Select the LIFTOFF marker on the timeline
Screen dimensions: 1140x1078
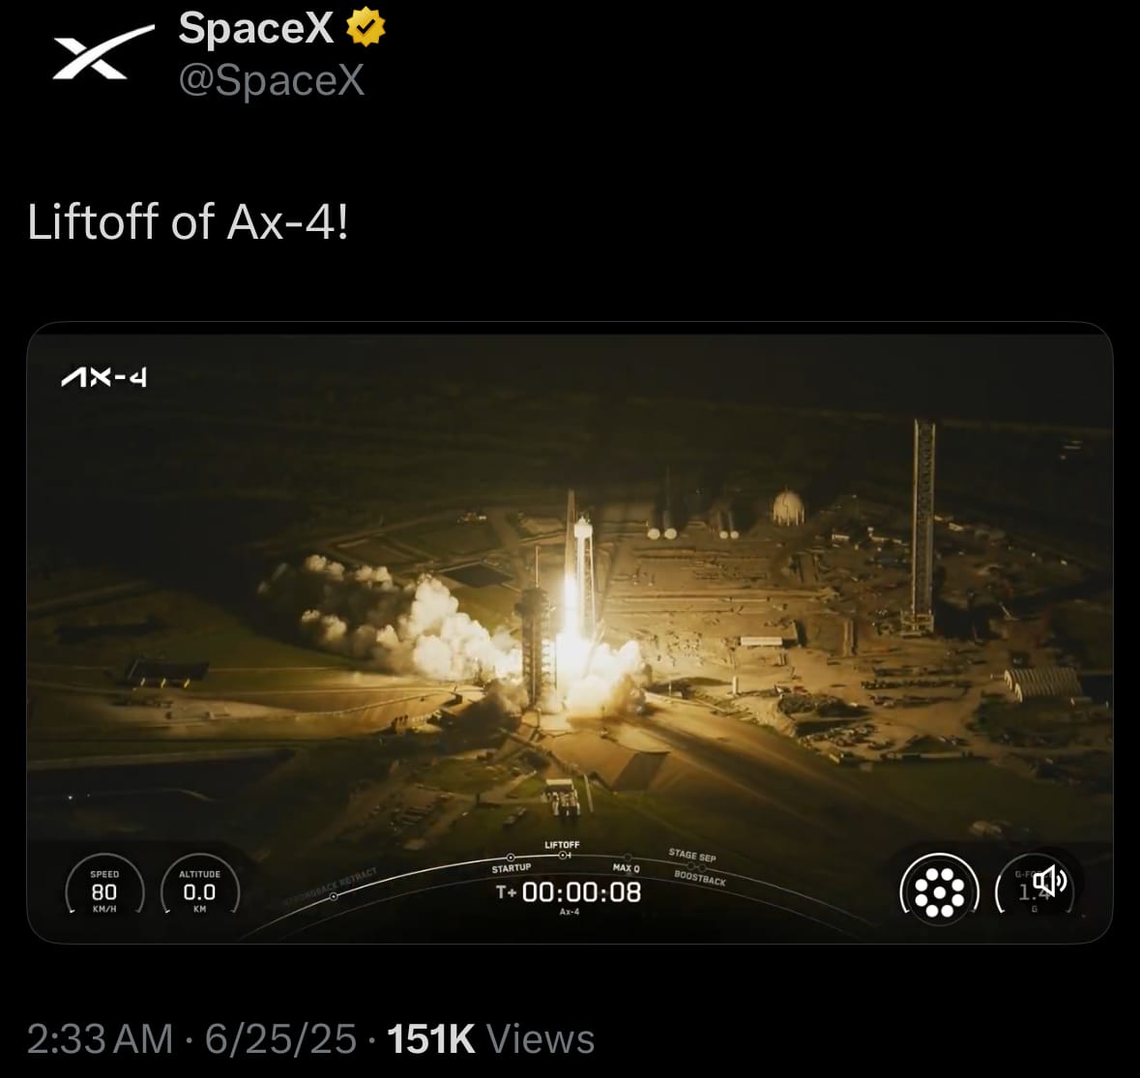[562, 849]
